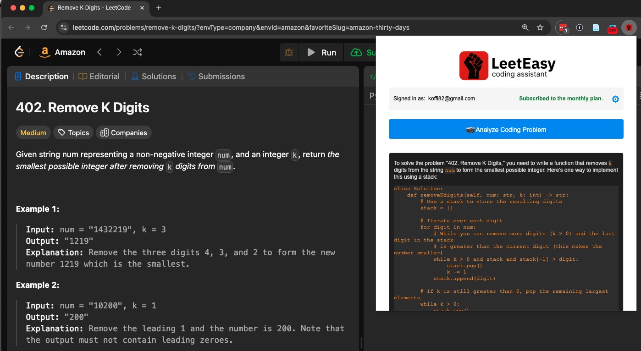Click Analyze Coding Problem button
The height and width of the screenshot is (351, 641).
506,129
